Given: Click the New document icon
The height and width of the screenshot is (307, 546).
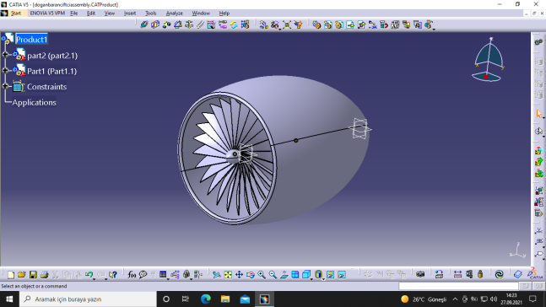Looking at the screenshot, I should tap(10, 275).
